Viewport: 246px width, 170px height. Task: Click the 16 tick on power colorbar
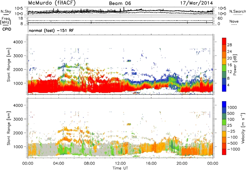tap(229, 65)
